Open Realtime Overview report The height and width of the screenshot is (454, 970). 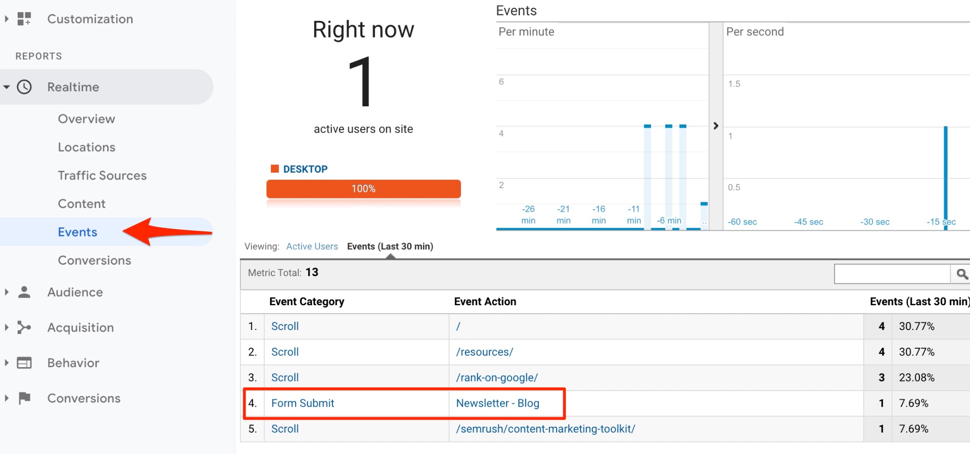(x=86, y=119)
